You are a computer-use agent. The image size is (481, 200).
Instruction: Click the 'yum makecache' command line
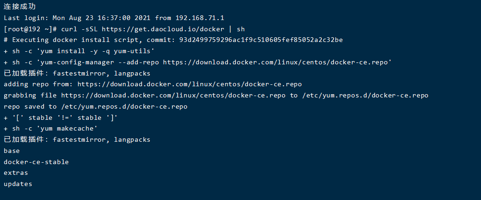(x=50, y=129)
